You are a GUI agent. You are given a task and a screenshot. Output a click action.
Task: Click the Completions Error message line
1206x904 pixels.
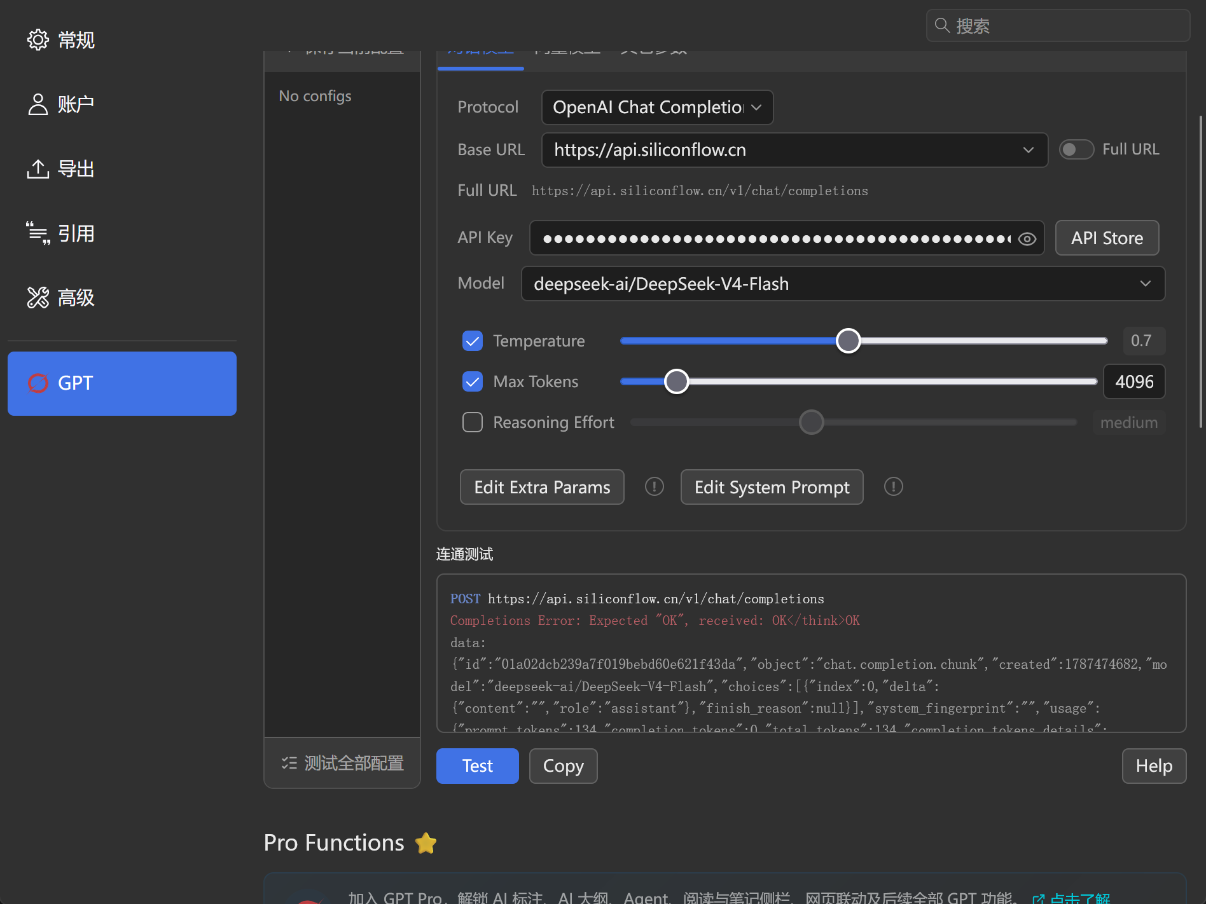pos(655,620)
